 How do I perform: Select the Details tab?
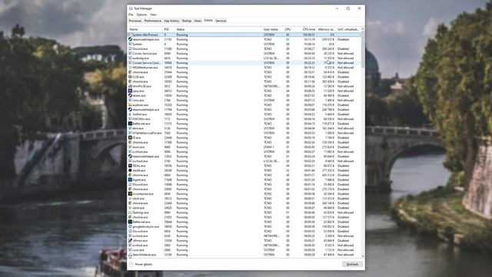(x=208, y=21)
